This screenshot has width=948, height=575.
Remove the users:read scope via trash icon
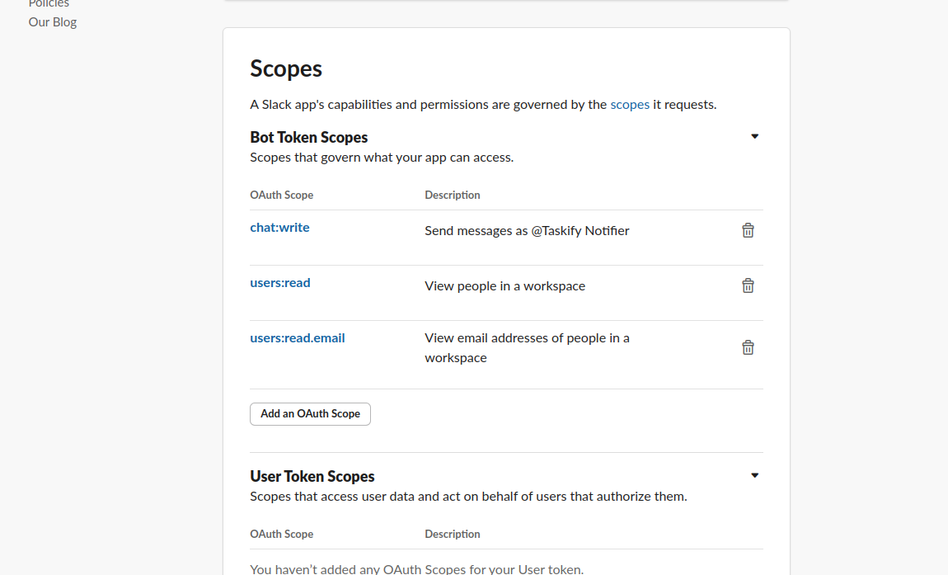click(x=748, y=286)
